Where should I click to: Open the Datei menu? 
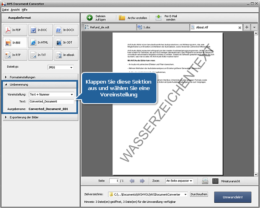coord(5,10)
